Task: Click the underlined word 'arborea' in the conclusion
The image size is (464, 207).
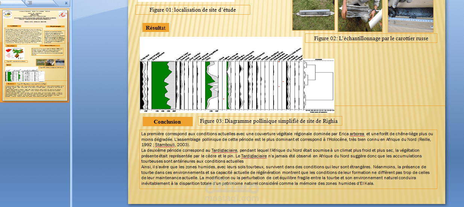Action: [x=357, y=134]
